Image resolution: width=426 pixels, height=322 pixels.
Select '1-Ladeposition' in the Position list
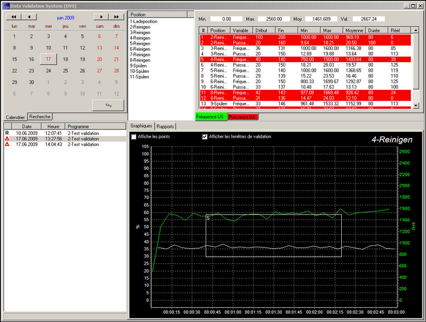click(x=144, y=21)
